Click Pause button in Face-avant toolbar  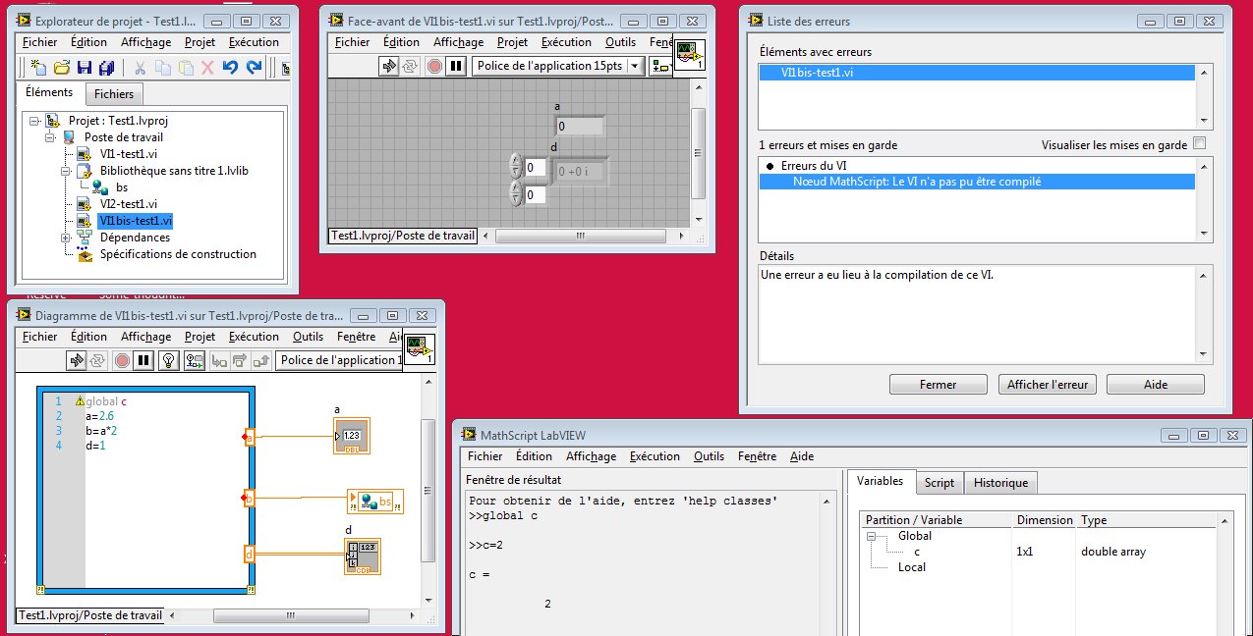455,66
